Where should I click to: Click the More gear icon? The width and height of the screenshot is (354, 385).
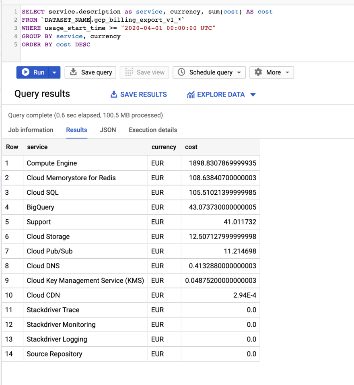pyautogui.click(x=258, y=72)
